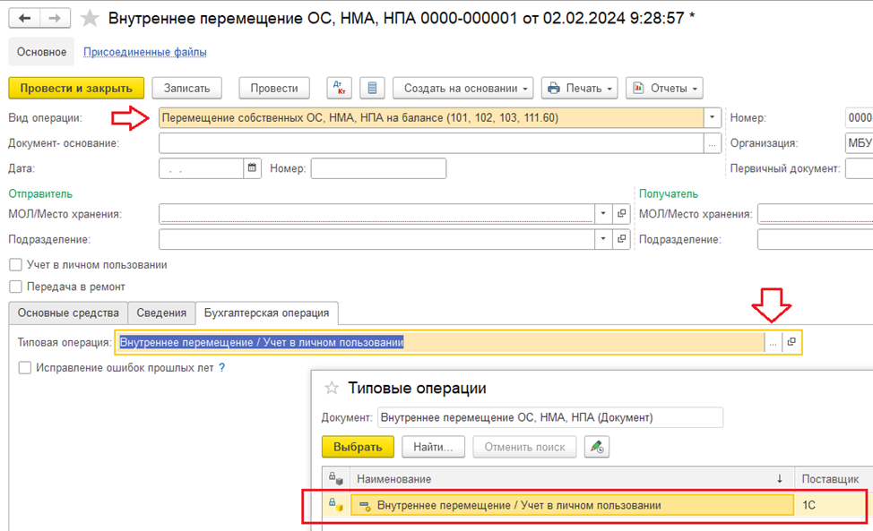873x531 pixels.
Task: Switch to Основные средства tab
Action: pyautogui.click(x=68, y=313)
